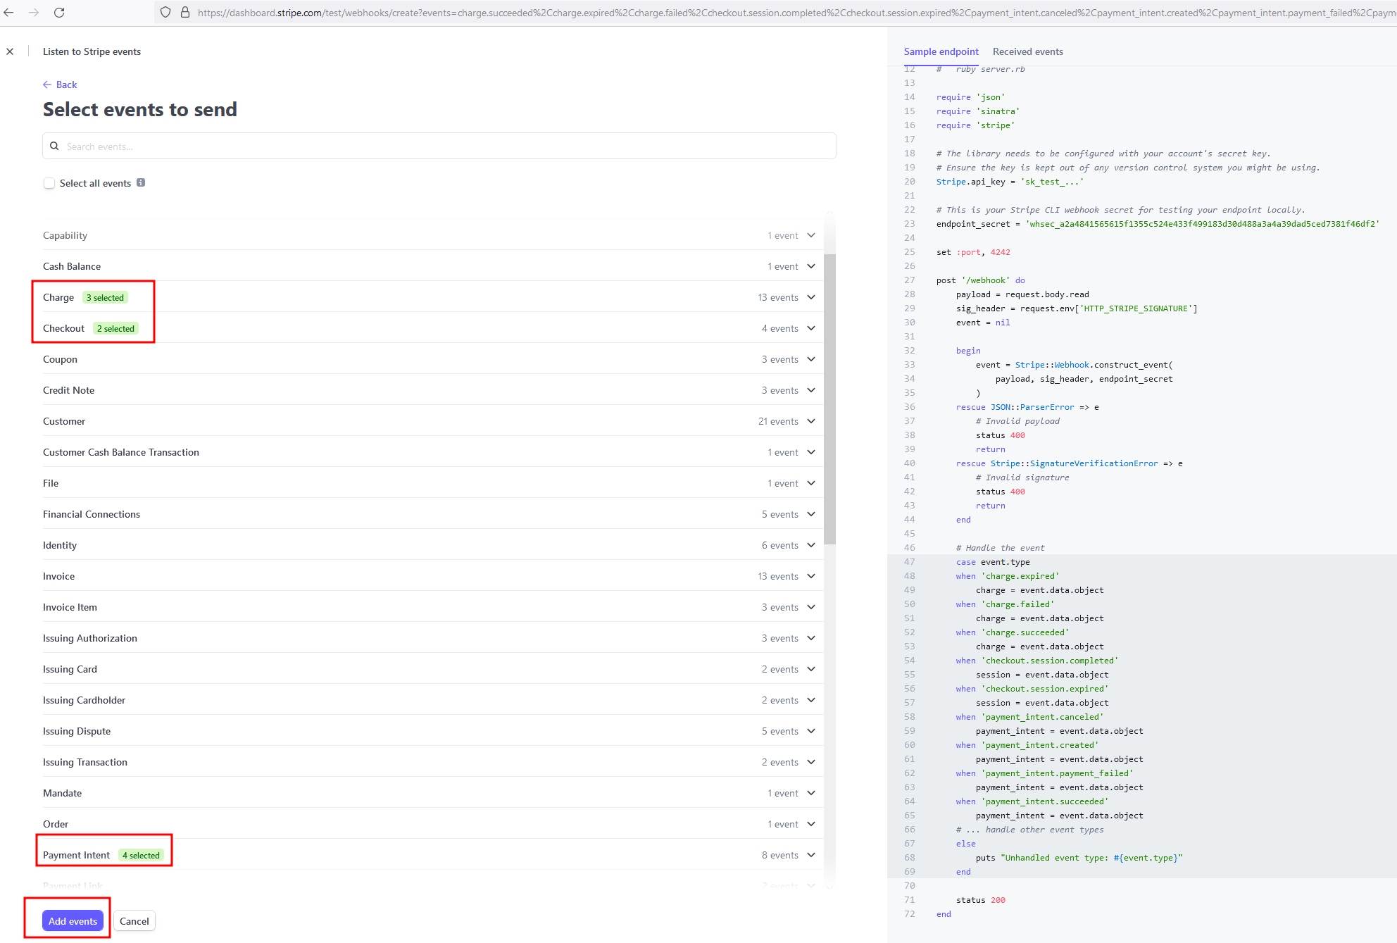The image size is (1397, 943).
Task: Expand the Capability chevron
Action: (x=811, y=235)
